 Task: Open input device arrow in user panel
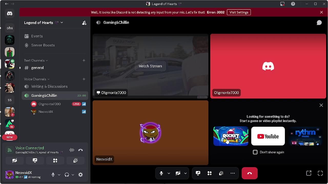(59, 175)
